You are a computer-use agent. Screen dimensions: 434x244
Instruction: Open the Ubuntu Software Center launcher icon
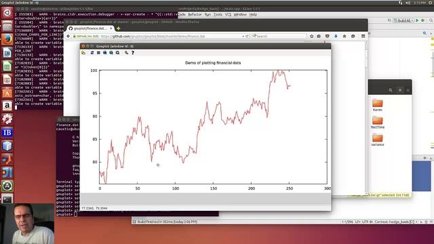(x=7, y=93)
